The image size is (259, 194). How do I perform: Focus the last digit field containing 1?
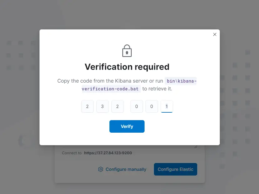[x=167, y=106]
